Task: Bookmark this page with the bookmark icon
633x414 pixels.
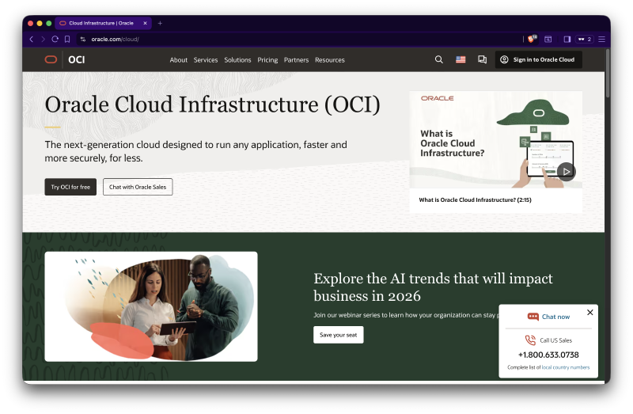Action: click(67, 39)
